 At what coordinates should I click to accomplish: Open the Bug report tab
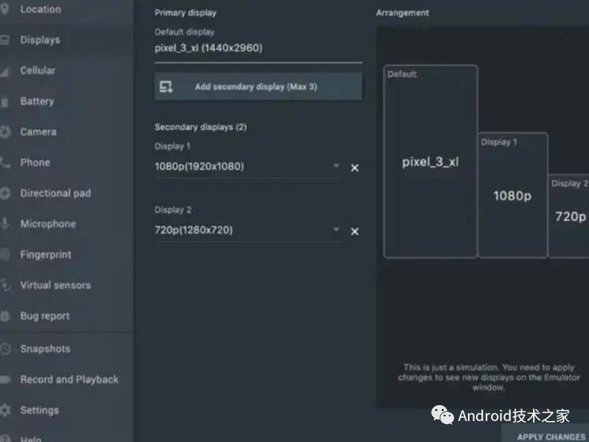[66, 316]
